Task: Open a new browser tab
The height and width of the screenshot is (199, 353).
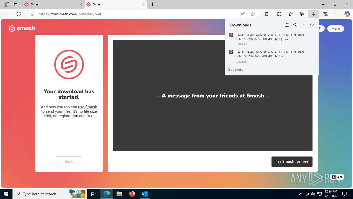Action: [x=152, y=4]
